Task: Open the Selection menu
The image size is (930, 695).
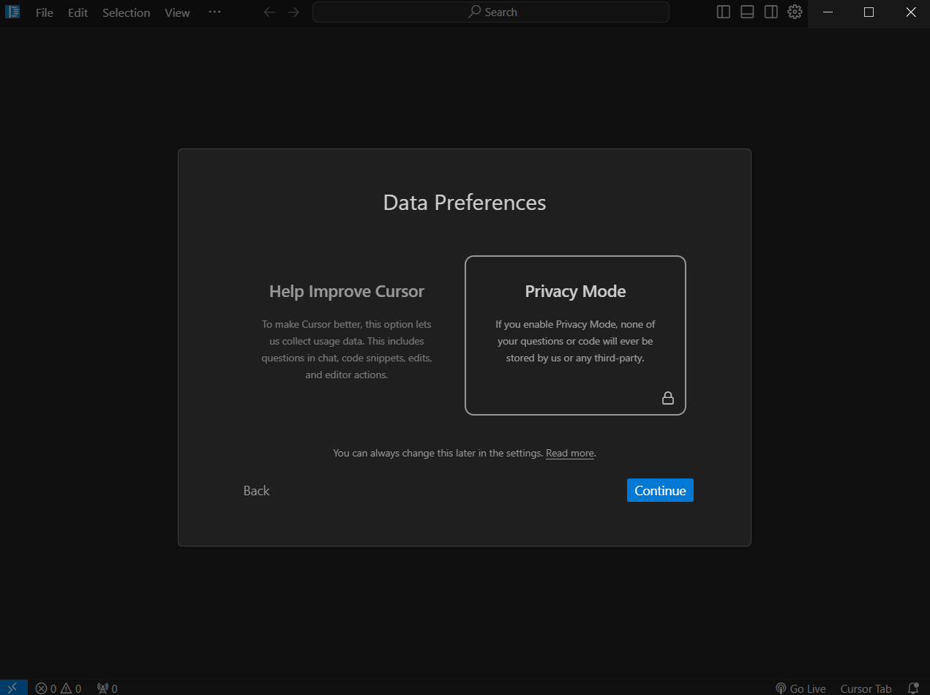Action: tap(126, 12)
